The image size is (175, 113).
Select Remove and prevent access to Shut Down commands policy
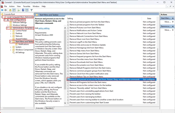point(111,79)
